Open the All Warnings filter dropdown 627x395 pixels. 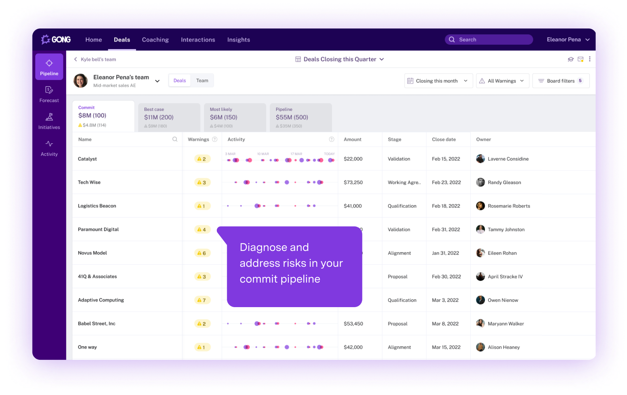pyautogui.click(x=502, y=81)
